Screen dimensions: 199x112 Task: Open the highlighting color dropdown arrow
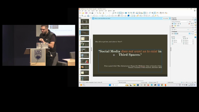tap(177, 26)
